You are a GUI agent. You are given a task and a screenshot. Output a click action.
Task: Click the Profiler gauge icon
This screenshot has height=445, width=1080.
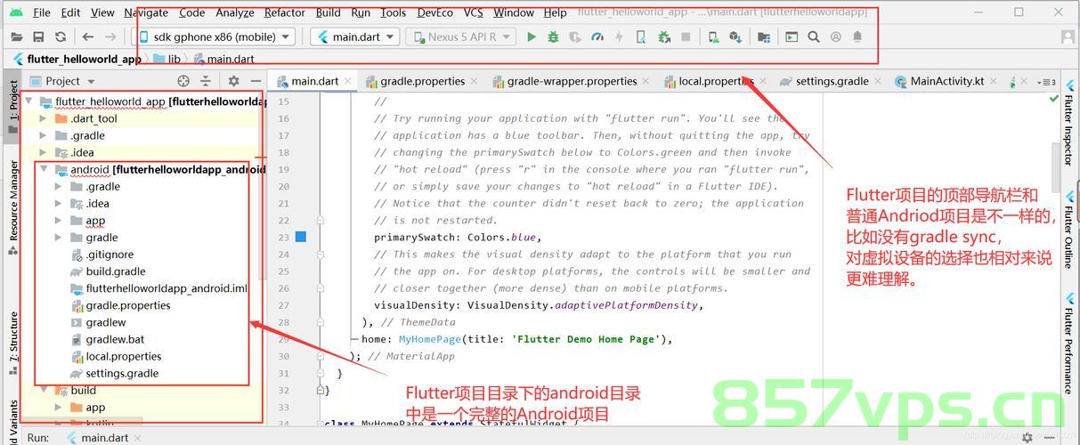[597, 36]
